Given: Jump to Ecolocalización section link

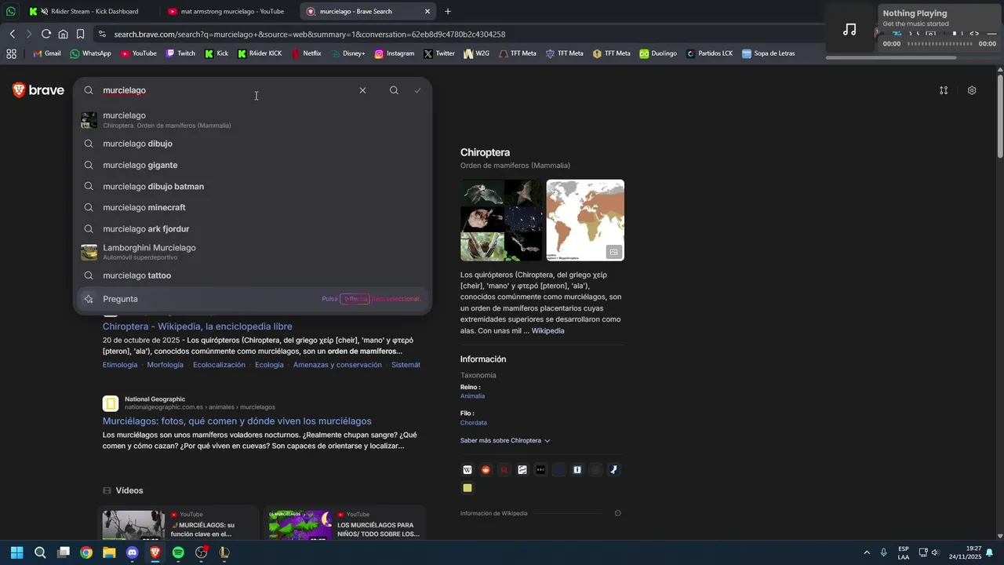Looking at the screenshot, I should pyautogui.click(x=219, y=365).
